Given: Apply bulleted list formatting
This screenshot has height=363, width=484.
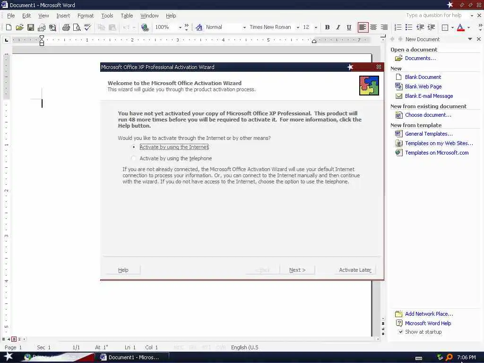Looking at the screenshot, I should (x=409, y=27).
